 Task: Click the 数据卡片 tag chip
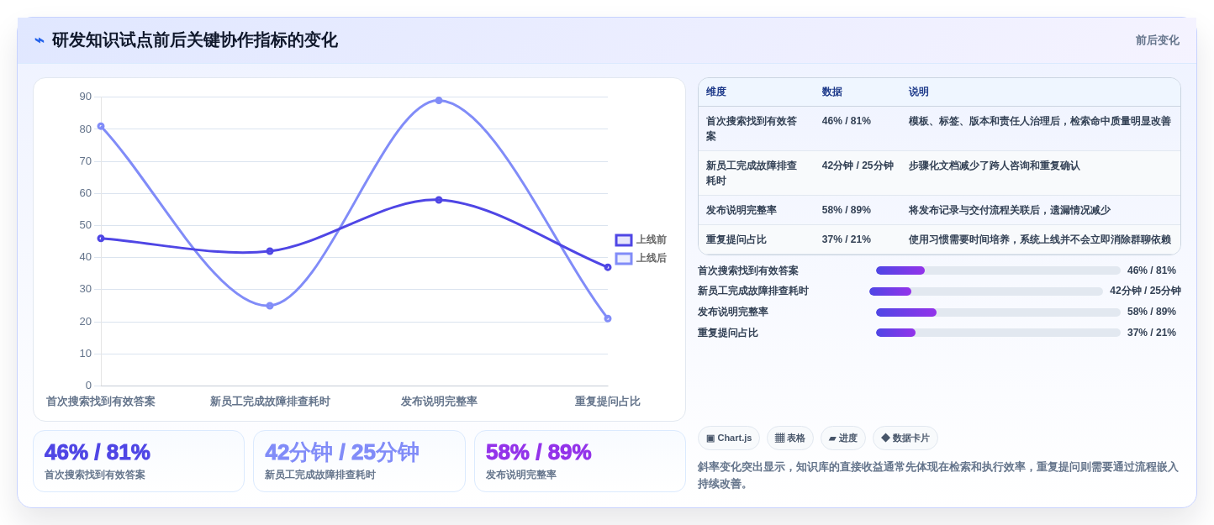(x=905, y=438)
